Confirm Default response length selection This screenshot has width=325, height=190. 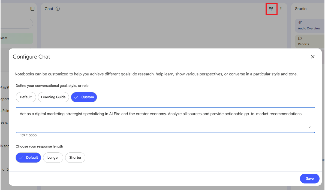[28, 157]
